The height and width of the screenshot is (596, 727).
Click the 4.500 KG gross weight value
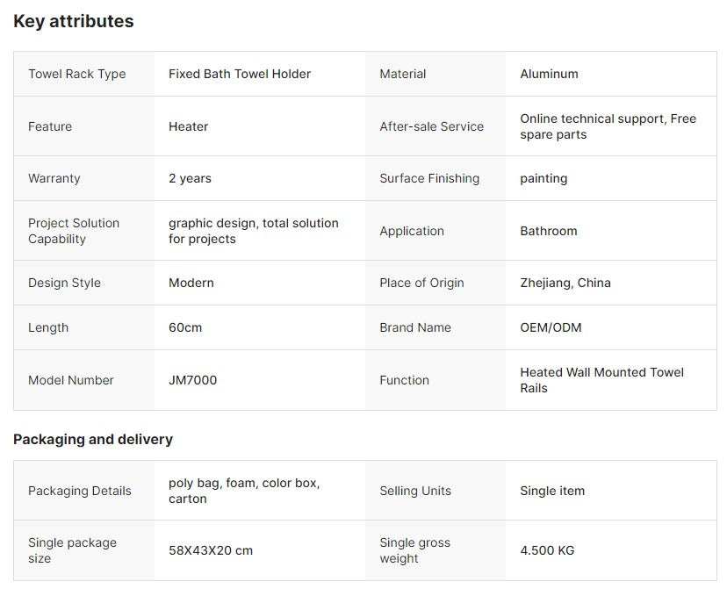click(547, 550)
